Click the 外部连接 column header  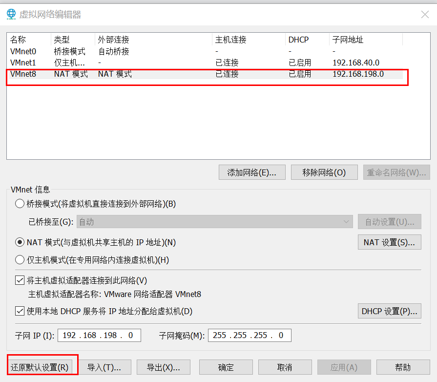[x=154, y=40]
